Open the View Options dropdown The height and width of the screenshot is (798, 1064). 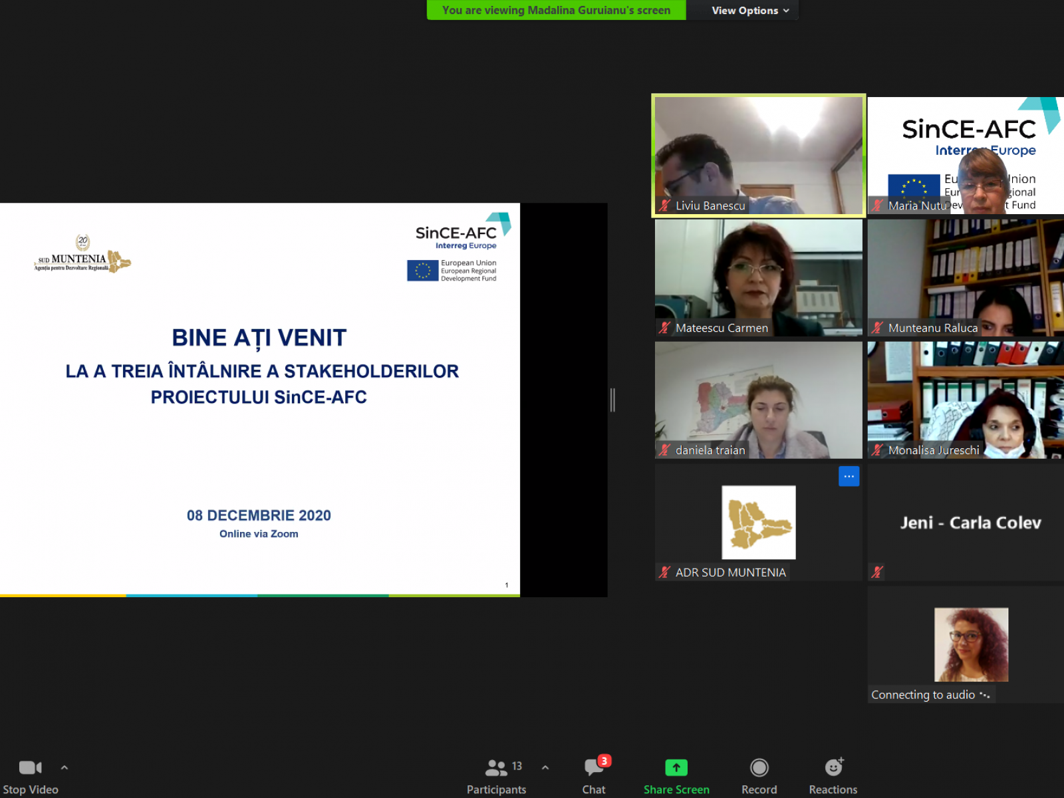749,11
